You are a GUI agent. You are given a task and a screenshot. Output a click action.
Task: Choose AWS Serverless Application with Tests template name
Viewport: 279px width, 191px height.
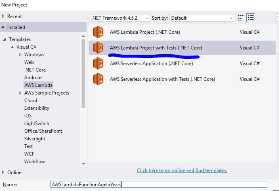point(162,79)
